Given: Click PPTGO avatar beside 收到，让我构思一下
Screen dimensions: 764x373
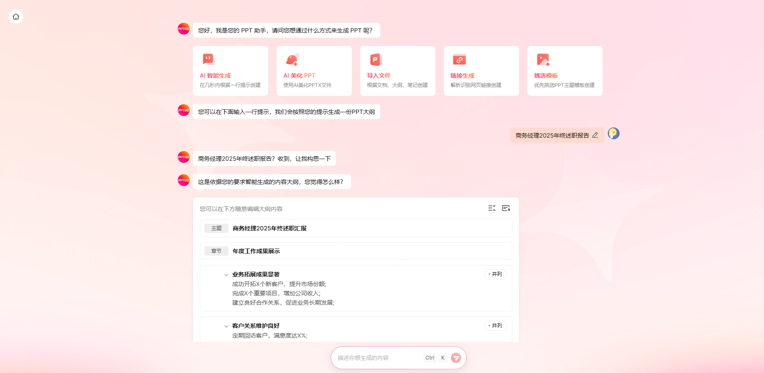Looking at the screenshot, I should 184,157.
